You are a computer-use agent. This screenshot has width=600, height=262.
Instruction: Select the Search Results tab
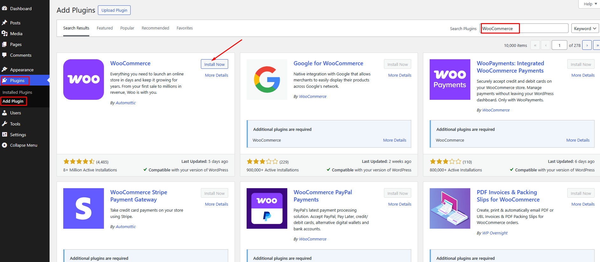point(76,28)
